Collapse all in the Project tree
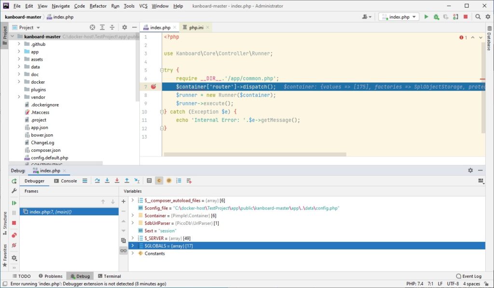 click(x=112, y=27)
